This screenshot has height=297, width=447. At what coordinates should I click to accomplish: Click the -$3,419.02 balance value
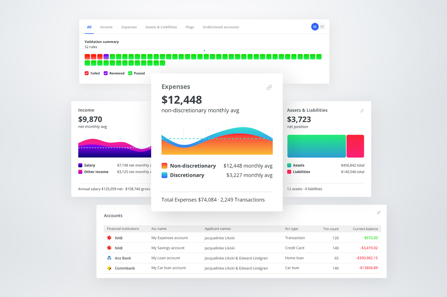[369, 248]
